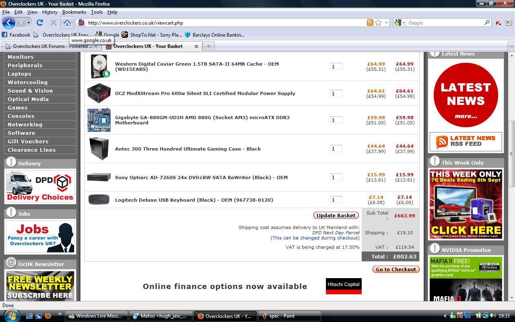This screenshot has height=322, width=515.
Task: Bookmark this page with the star icon
Action: pyautogui.click(x=378, y=23)
